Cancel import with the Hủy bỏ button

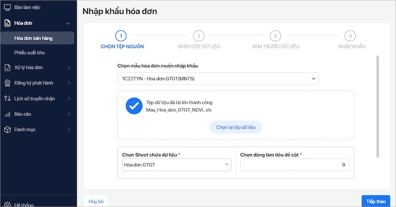click(96, 202)
